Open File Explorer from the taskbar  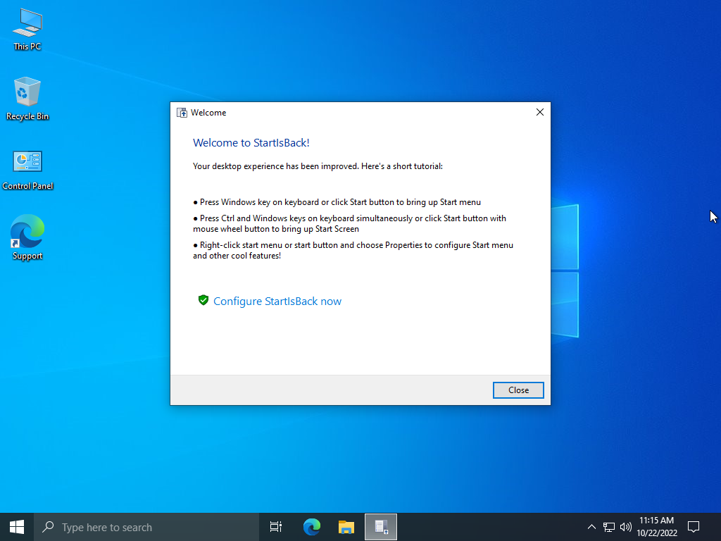click(346, 527)
